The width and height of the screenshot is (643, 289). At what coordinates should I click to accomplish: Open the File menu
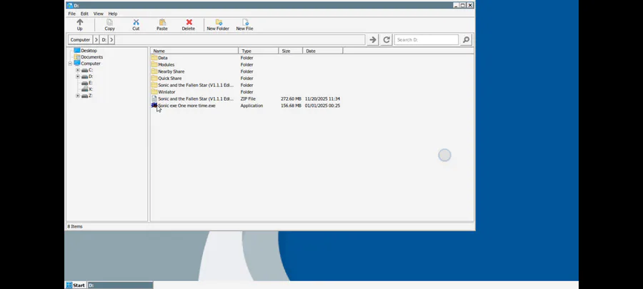click(x=71, y=14)
